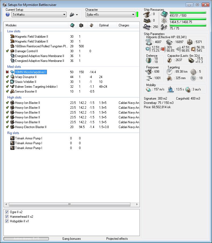
Task: Click the Med slots group heading
Action: pos(14,67)
